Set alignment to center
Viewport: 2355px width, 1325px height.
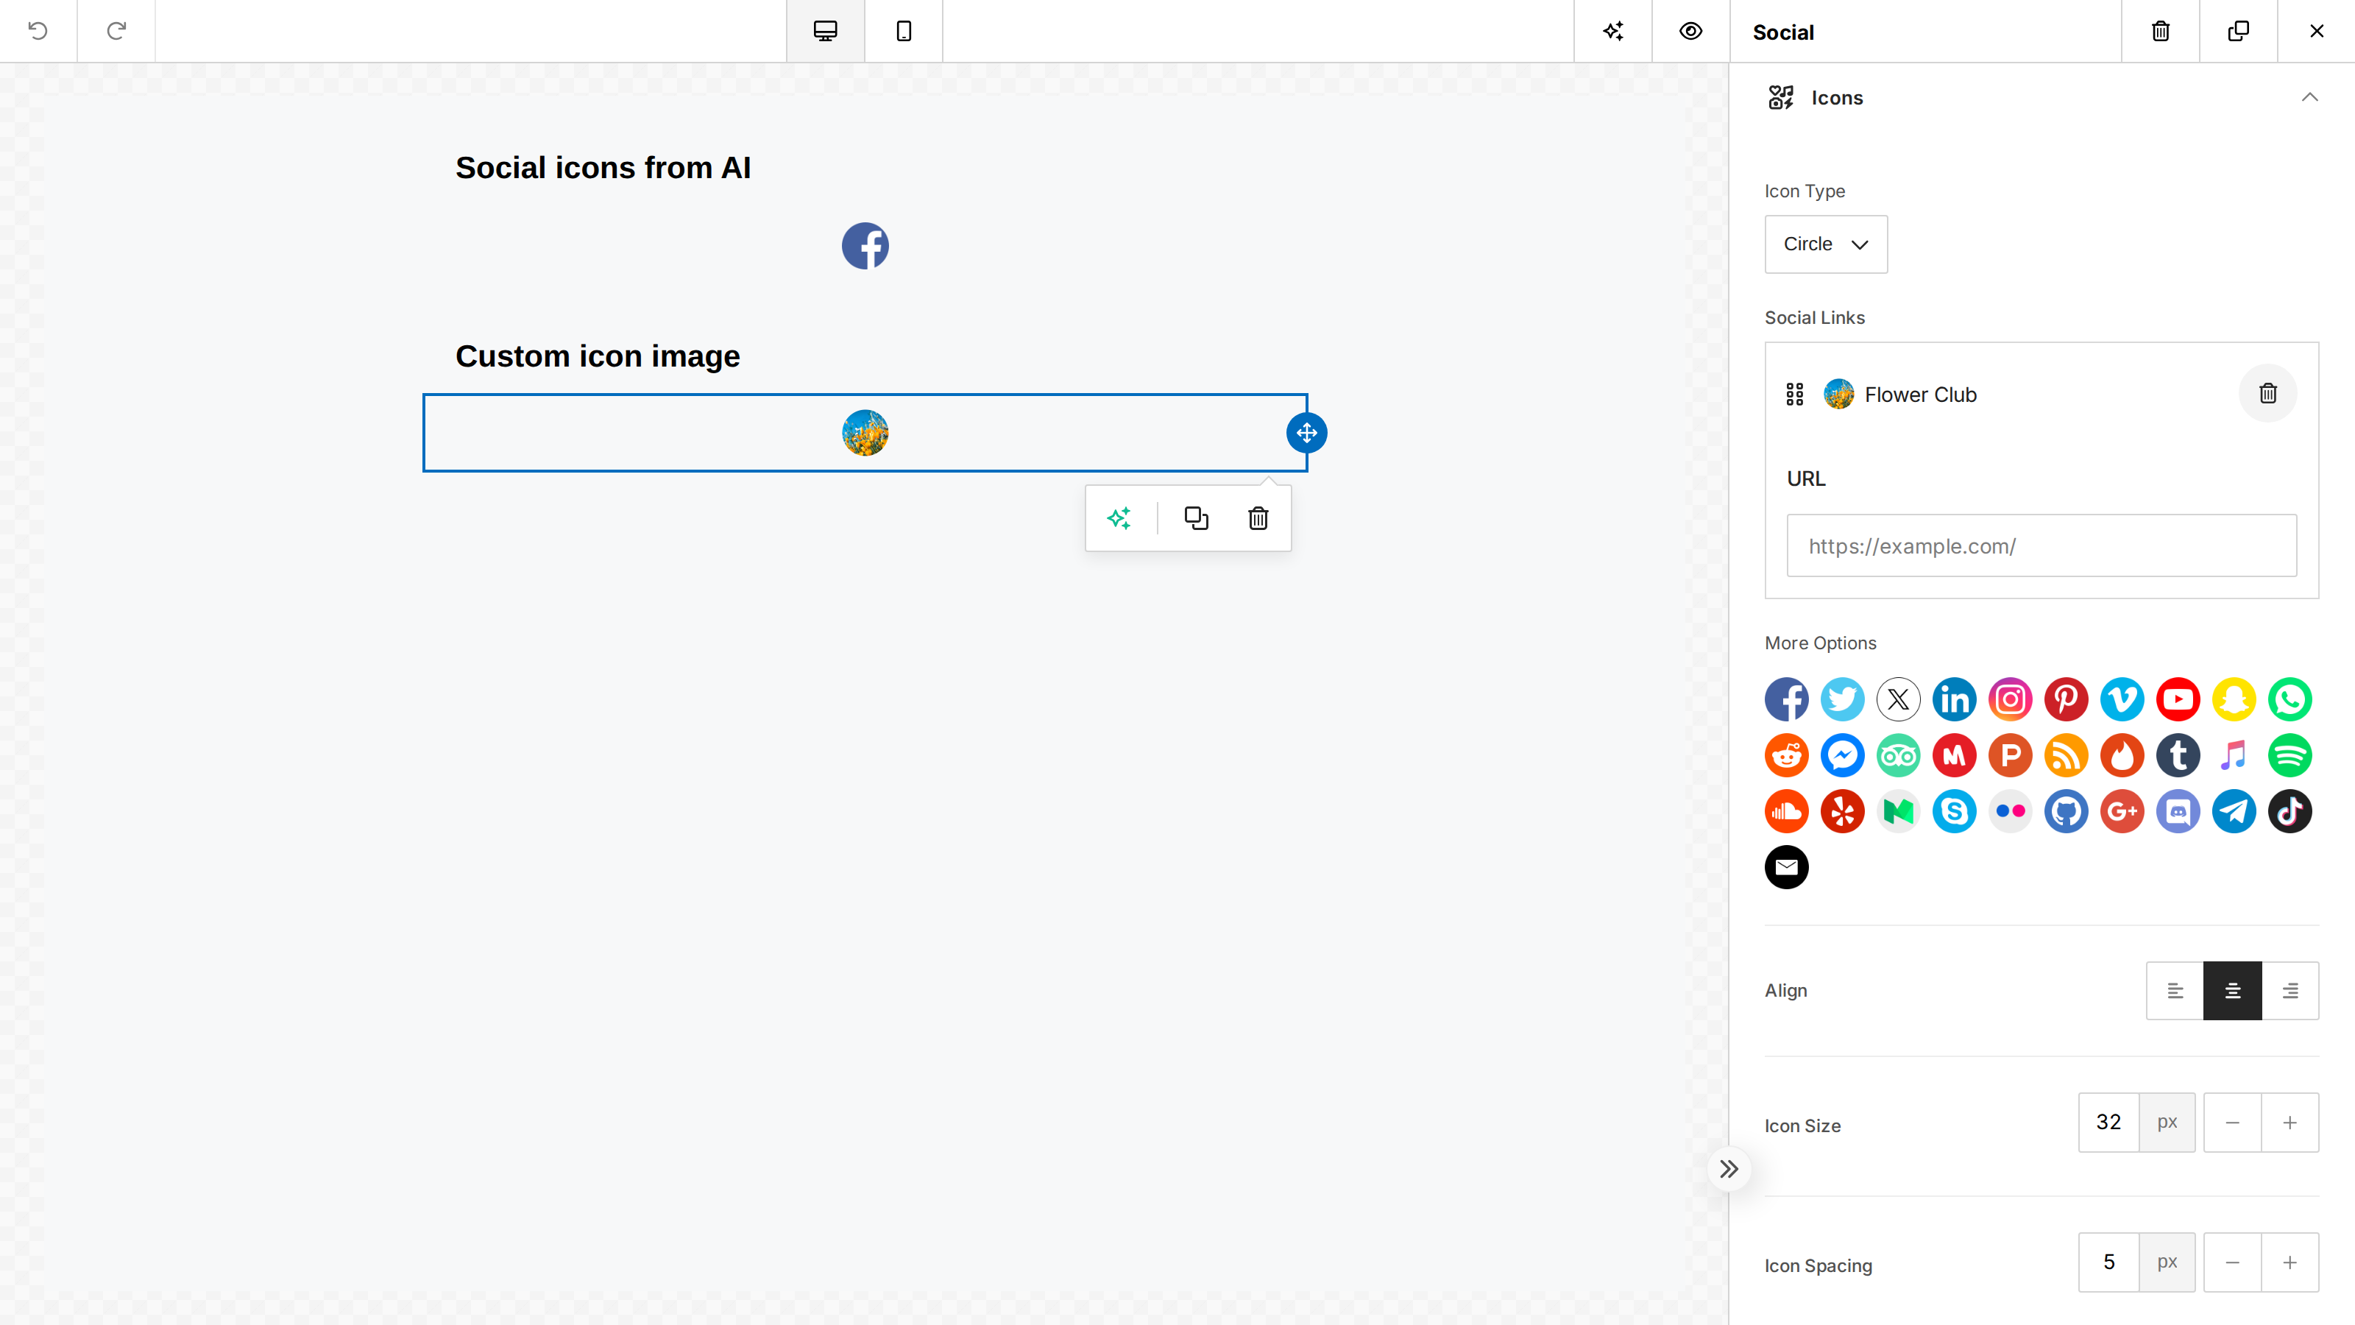pos(2233,990)
